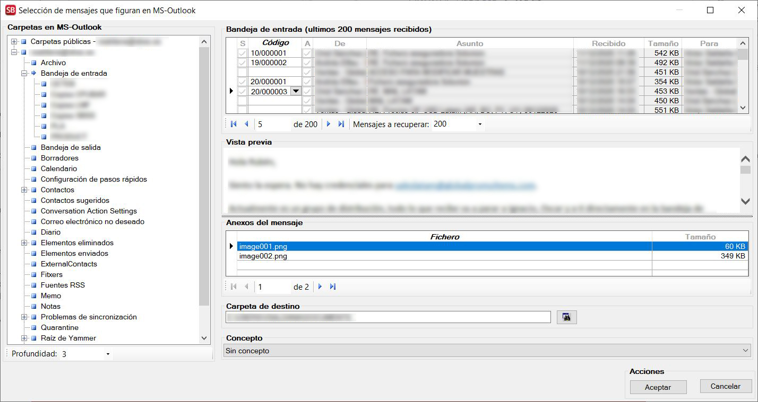
Task: Jump to last attachment record
Action: pyautogui.click(x=333, y=287)
